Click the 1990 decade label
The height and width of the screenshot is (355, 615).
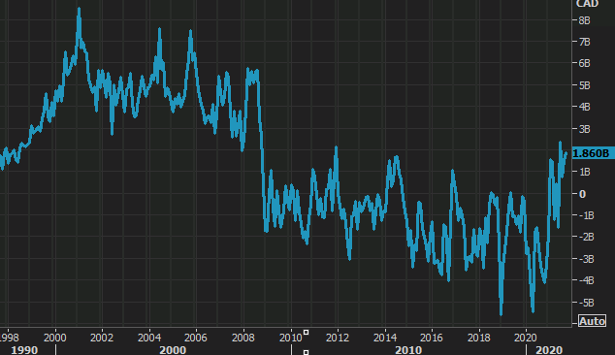(24, 350)
